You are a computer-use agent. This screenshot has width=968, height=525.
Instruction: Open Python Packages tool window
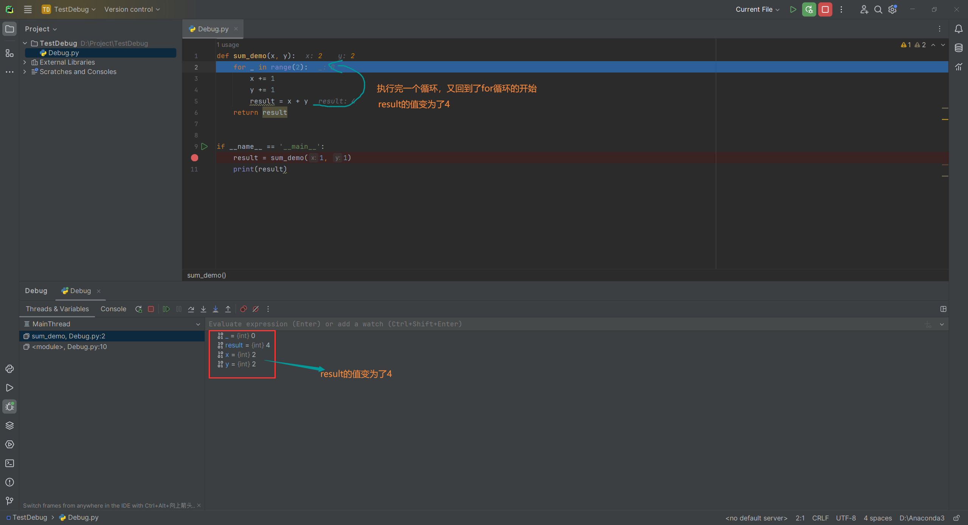coord(9,426)
